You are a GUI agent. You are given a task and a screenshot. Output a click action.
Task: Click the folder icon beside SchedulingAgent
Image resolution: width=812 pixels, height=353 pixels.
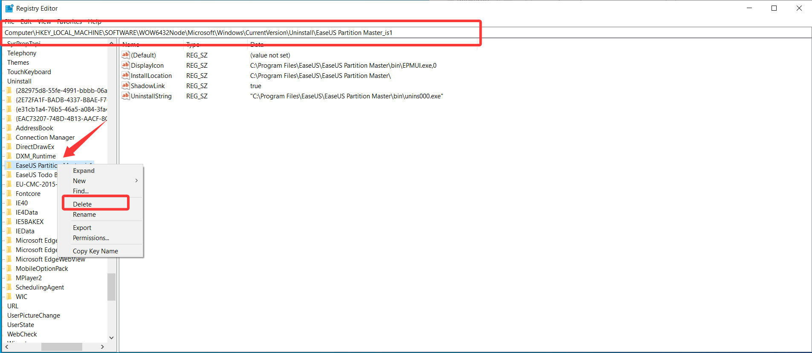(x=9, y=287)
